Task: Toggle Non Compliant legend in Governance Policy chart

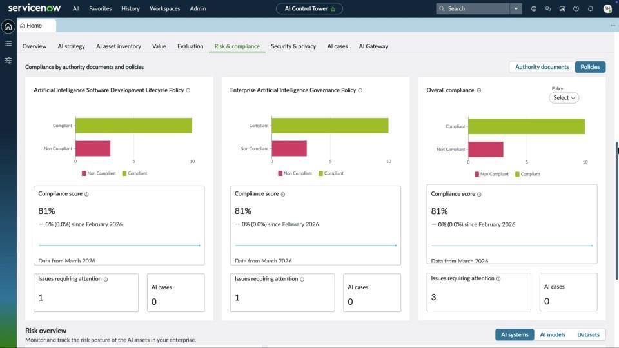Action: pos(295,173)
